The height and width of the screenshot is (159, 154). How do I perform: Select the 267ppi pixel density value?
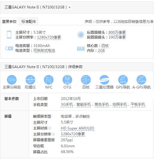[67, 140]
